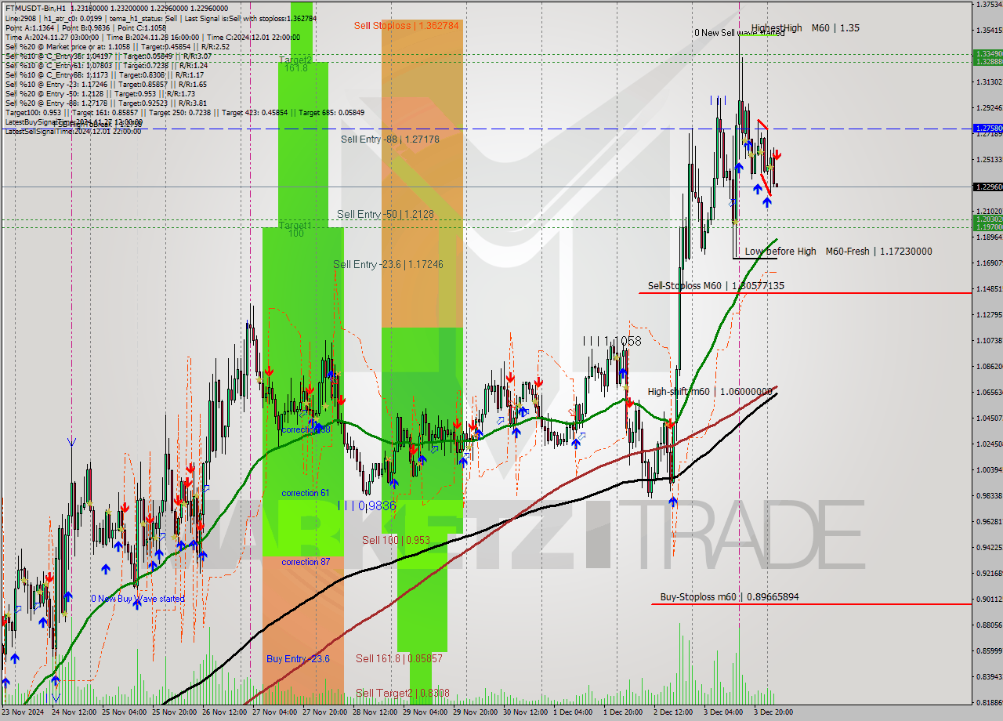1003x721 pixels.
Task: Click the '24 Nov 12:00' time axis label
Action: click(75, 712)
